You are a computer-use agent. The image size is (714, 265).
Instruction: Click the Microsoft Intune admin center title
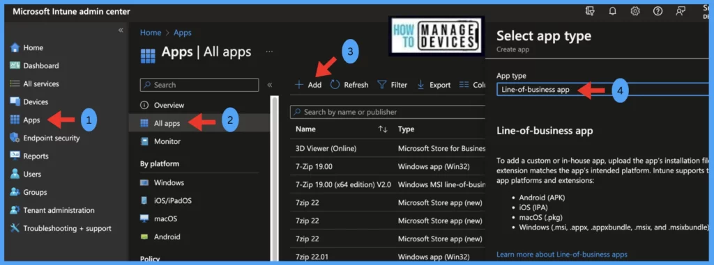point(72,12)
